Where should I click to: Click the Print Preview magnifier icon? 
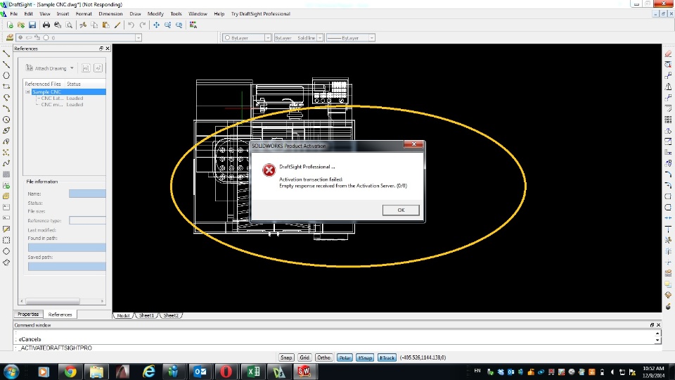pos(69,25)
